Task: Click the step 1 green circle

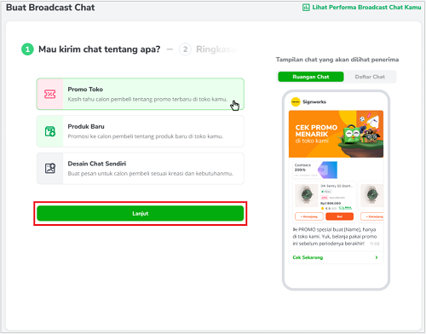Action: click(27, 49)
